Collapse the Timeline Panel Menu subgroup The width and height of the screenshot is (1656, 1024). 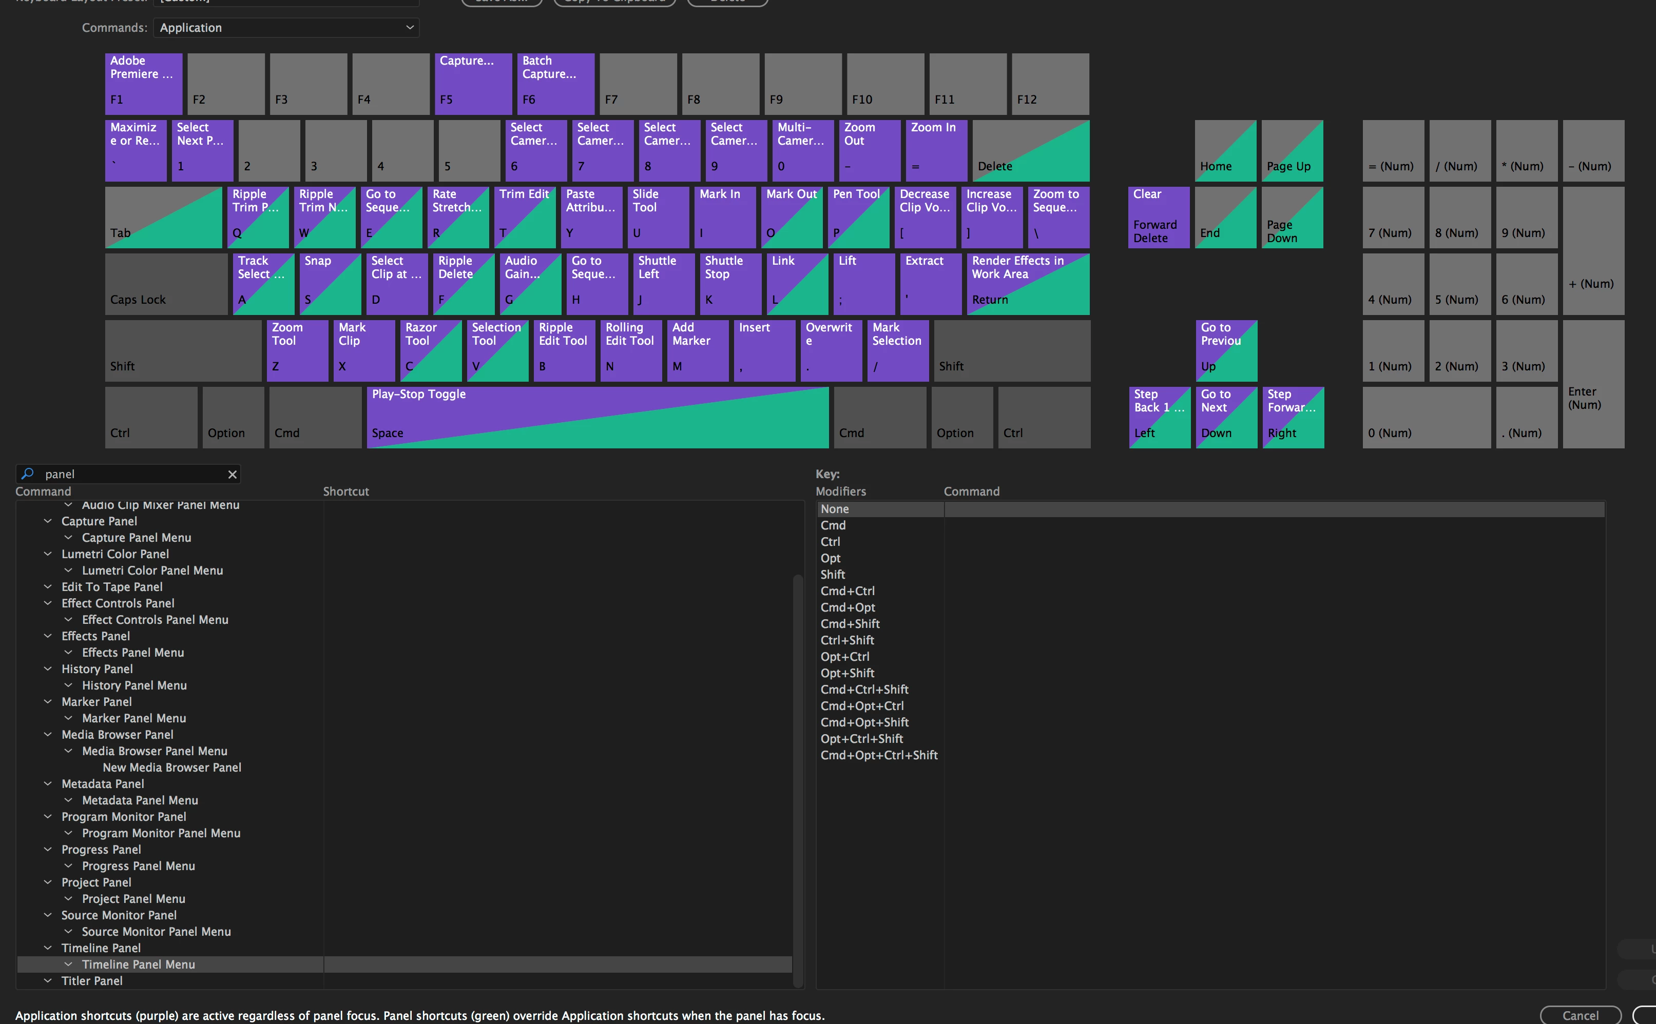[x=68, y=964]
